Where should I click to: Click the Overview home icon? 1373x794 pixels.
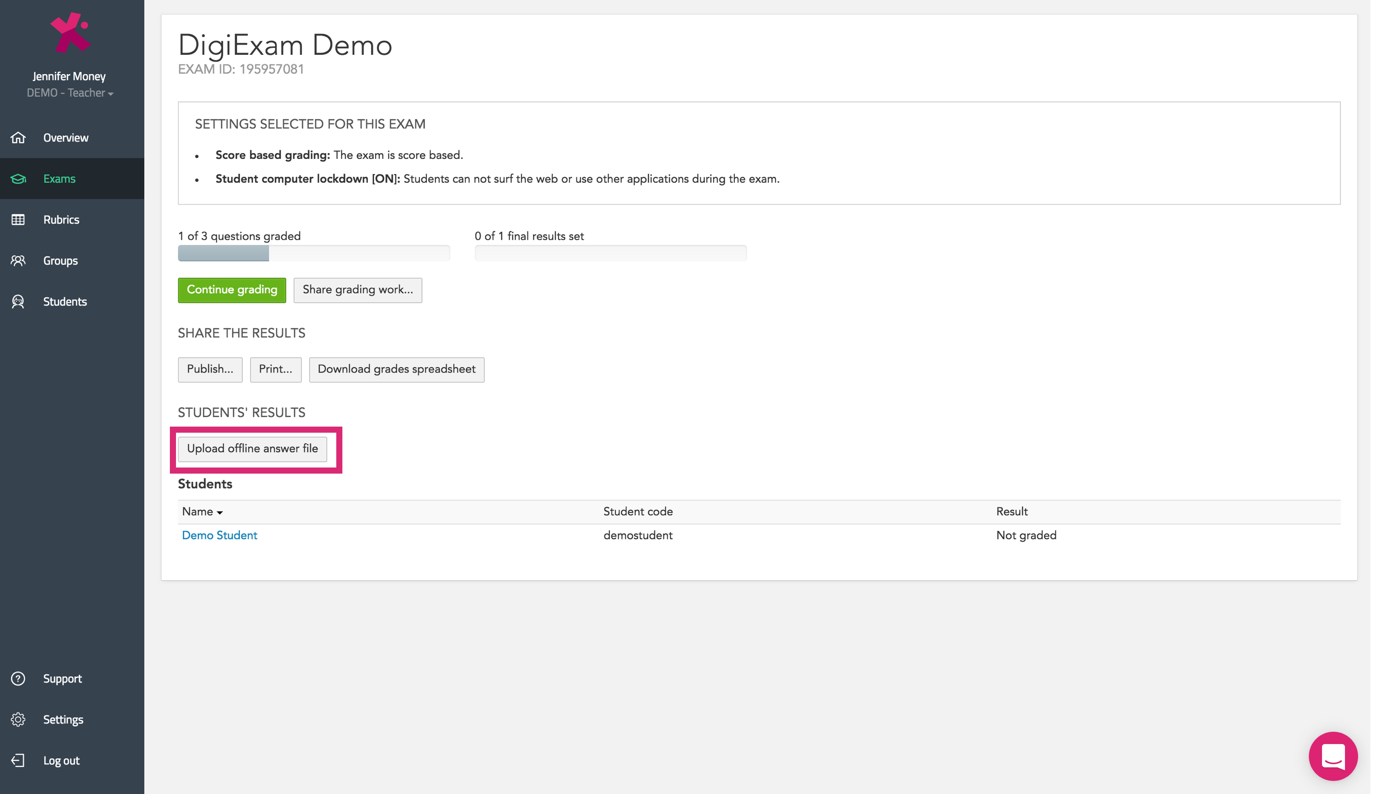click(18, 137)
